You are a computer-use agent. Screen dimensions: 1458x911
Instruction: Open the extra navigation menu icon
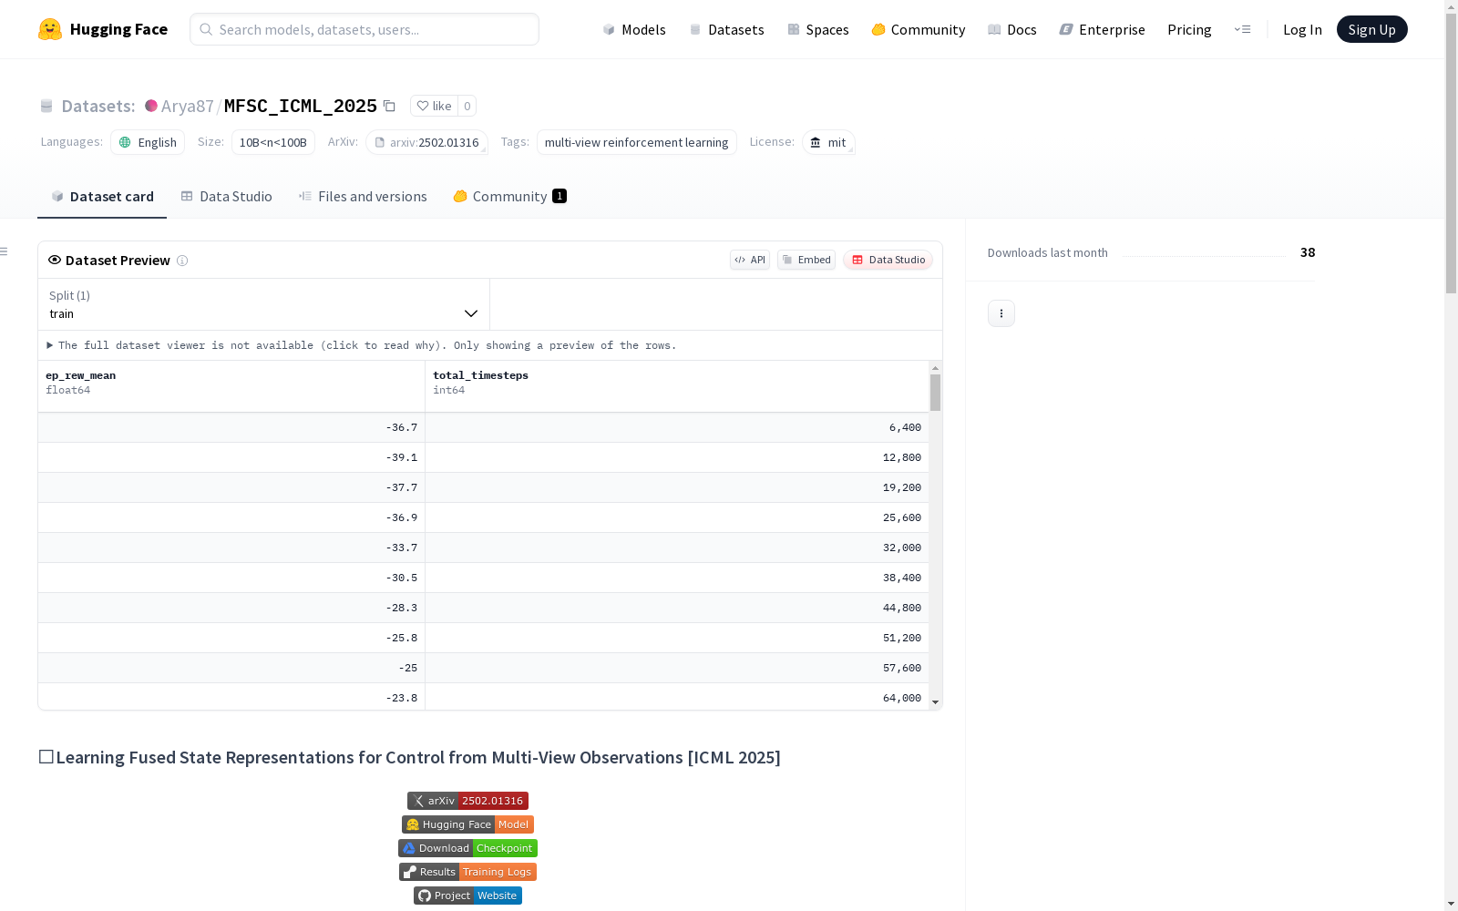click(1242, 29)
